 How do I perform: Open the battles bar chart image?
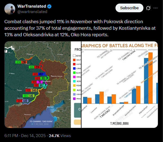tap(120, 84)
